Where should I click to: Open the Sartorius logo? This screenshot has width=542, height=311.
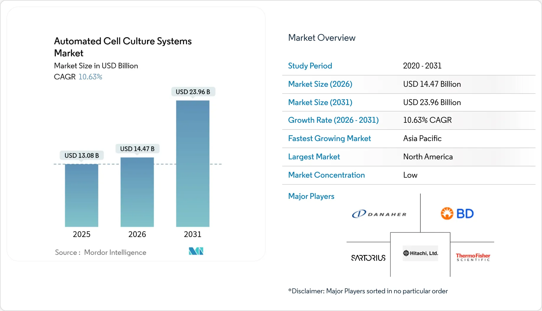368,258
